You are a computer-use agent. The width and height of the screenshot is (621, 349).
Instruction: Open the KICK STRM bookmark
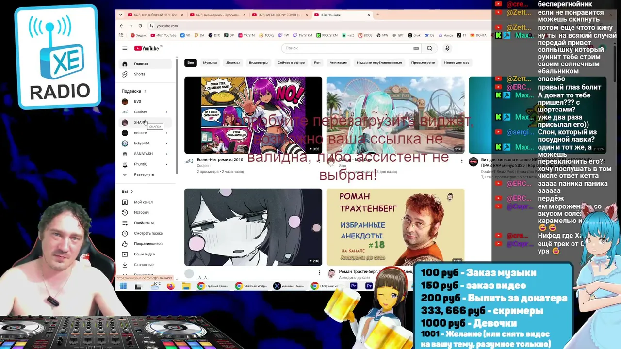327,35
